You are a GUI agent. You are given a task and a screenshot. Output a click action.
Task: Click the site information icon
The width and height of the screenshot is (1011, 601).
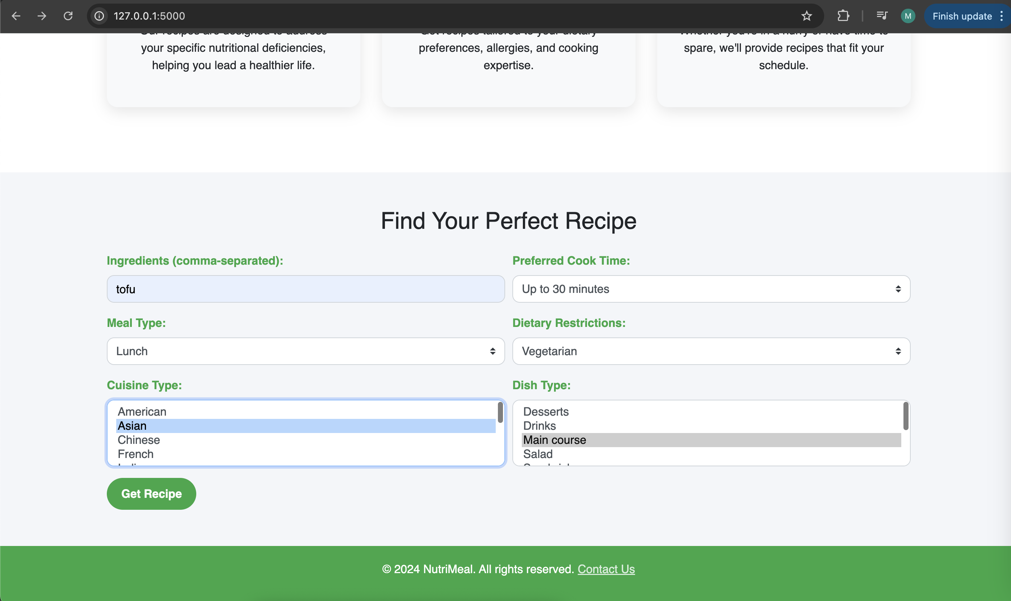[x=99, y=16]
